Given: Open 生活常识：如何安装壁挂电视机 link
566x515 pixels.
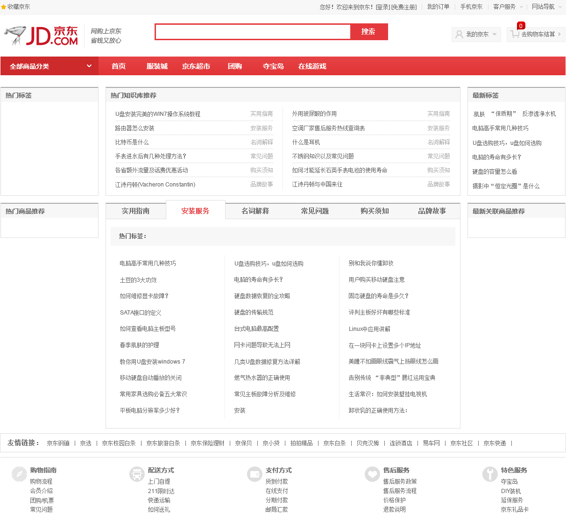Looking at the screenshot, I should click(x=388, y=394).
